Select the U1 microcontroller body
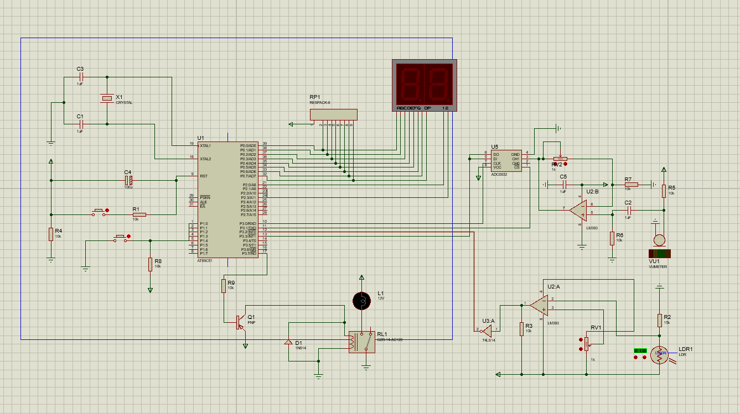Viewport: 740px width, 414px height. click(227, 200)
